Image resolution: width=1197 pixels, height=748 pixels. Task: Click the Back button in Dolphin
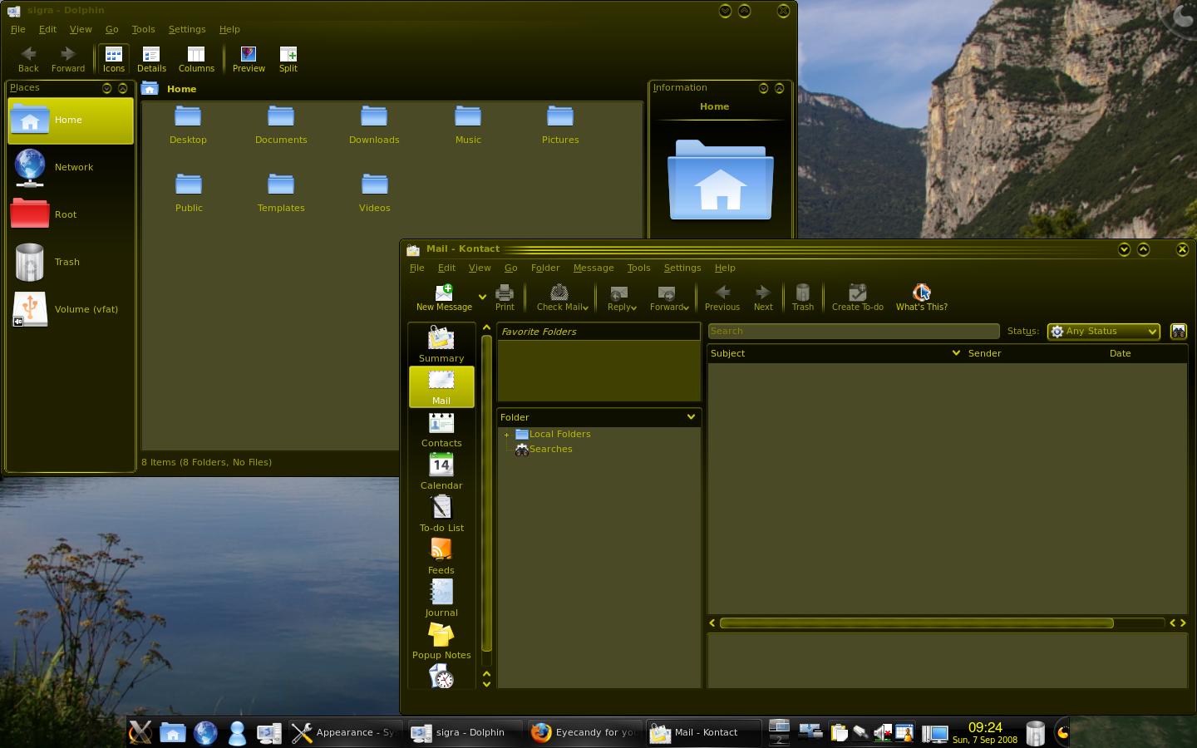[28, 60]
